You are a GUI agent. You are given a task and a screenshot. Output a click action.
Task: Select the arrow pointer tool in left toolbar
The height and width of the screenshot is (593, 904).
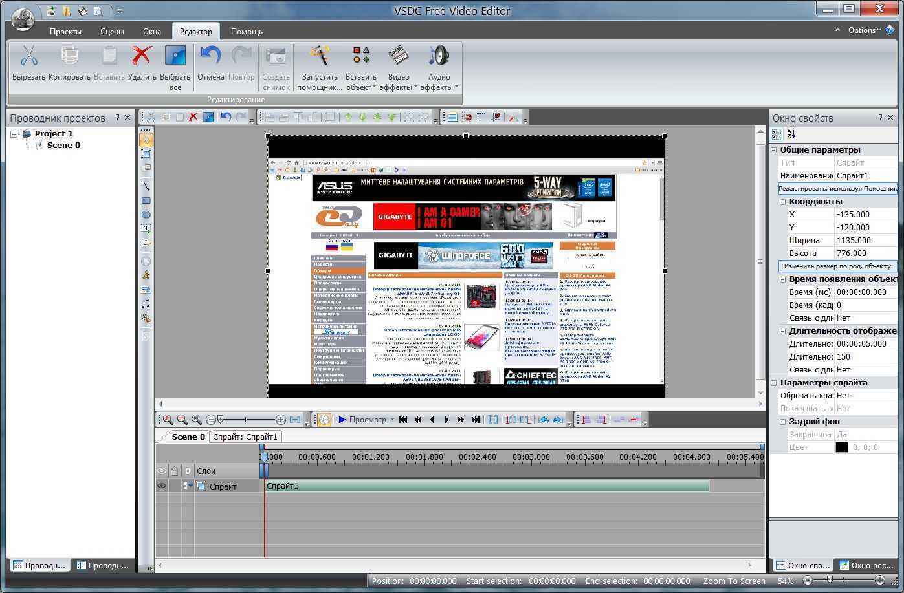coord(146,139)
